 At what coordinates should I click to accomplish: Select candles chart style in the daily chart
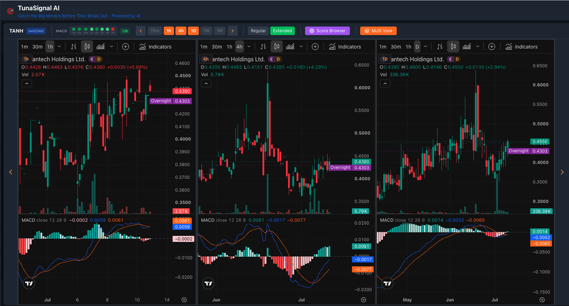tap(453, 46)
